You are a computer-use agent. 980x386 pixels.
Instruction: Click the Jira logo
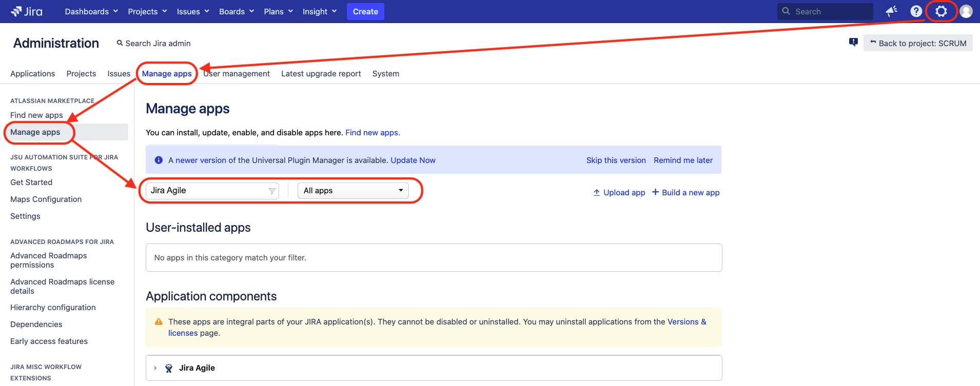27,11
